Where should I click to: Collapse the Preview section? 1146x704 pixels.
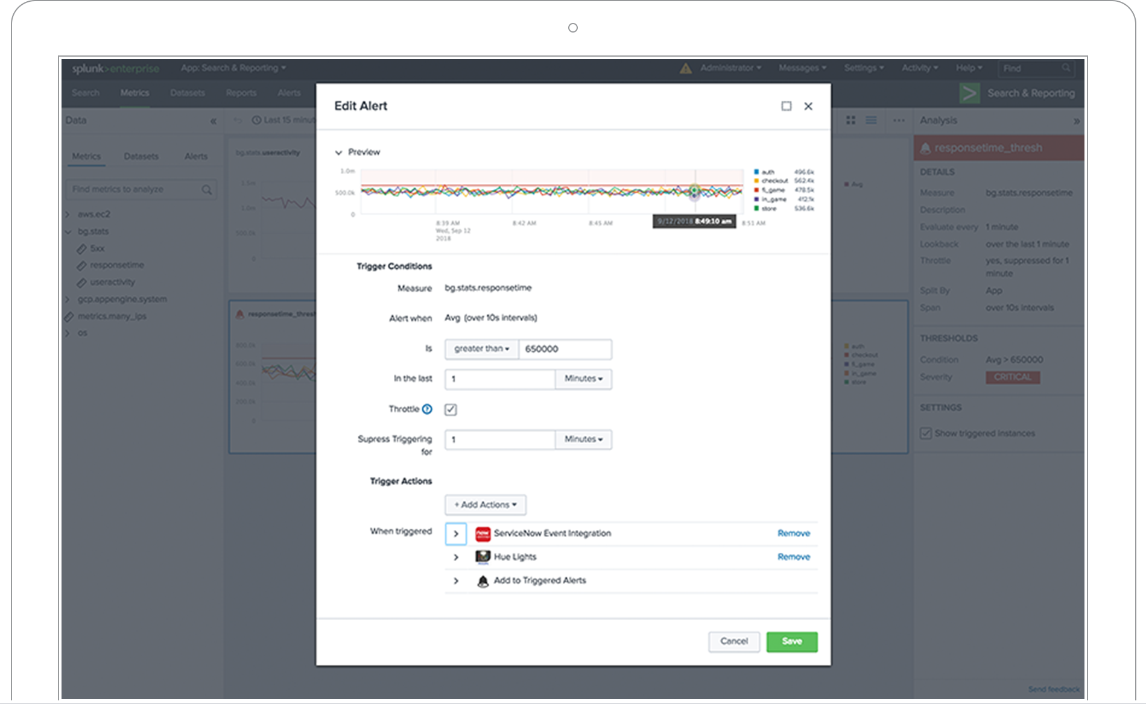[x=339, y=152]
